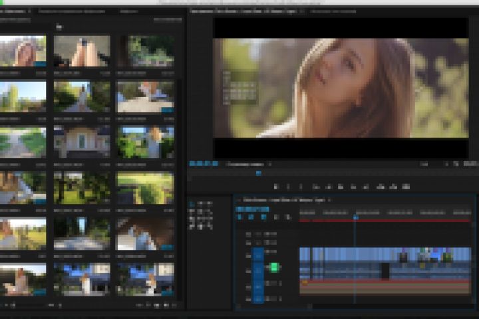479x319 pixels.
Task: Click the blue timecode in Program monitor
Action: tap(204, 164)
